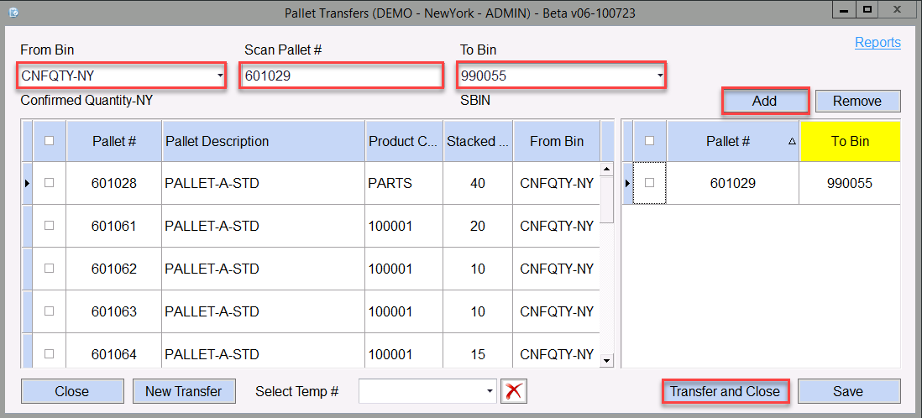The image size is (922, 418).
Task: Expand the From Bin dropdown
Action: point(220,76)
